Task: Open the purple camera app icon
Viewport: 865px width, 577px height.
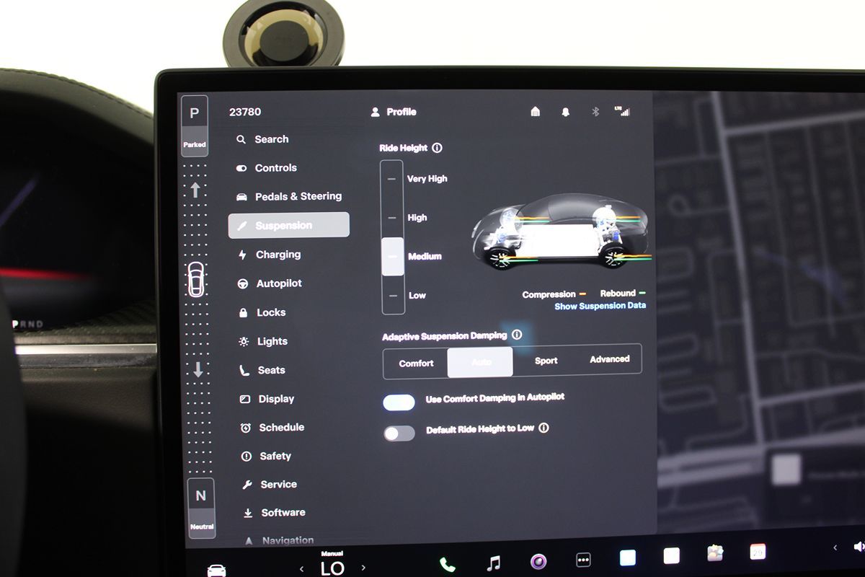Action: tap(538, 561)
